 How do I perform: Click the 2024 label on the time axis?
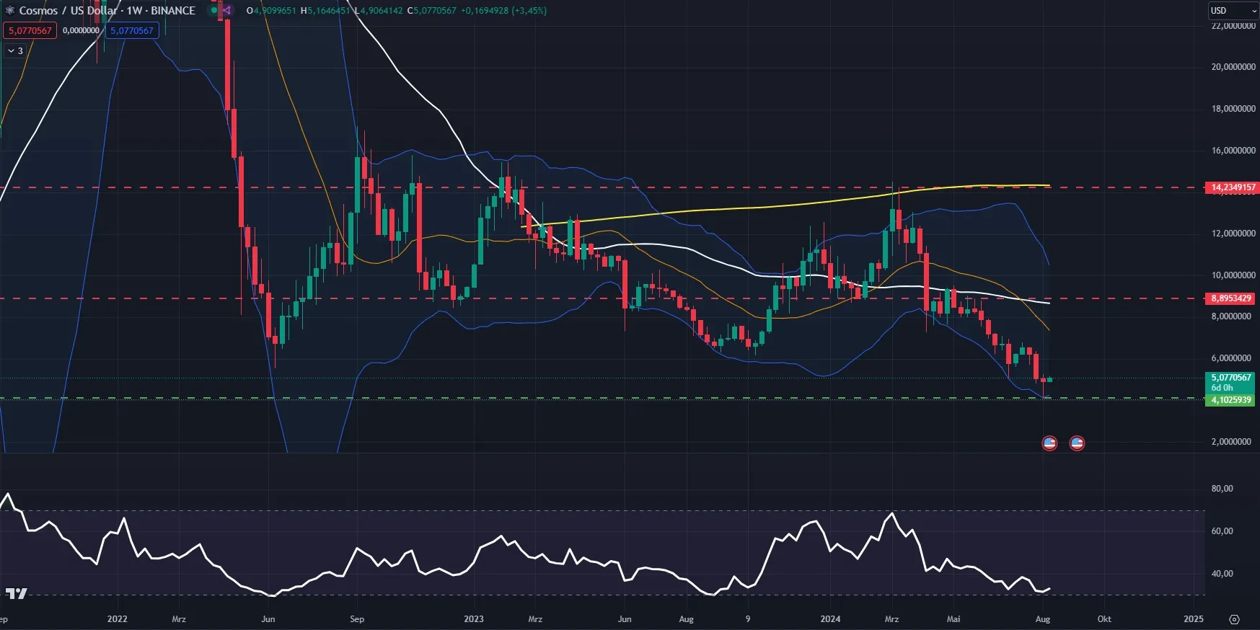pos(830,619)
